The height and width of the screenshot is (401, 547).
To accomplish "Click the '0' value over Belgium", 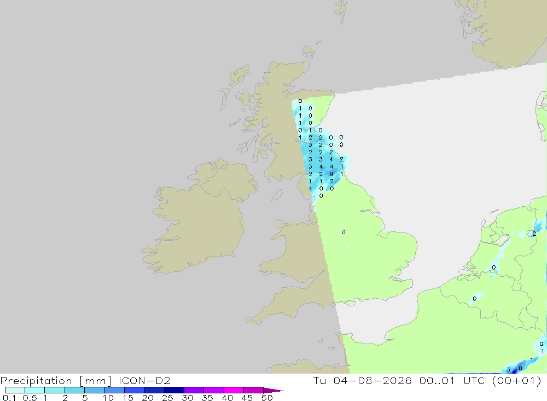I will coord(474,298).
